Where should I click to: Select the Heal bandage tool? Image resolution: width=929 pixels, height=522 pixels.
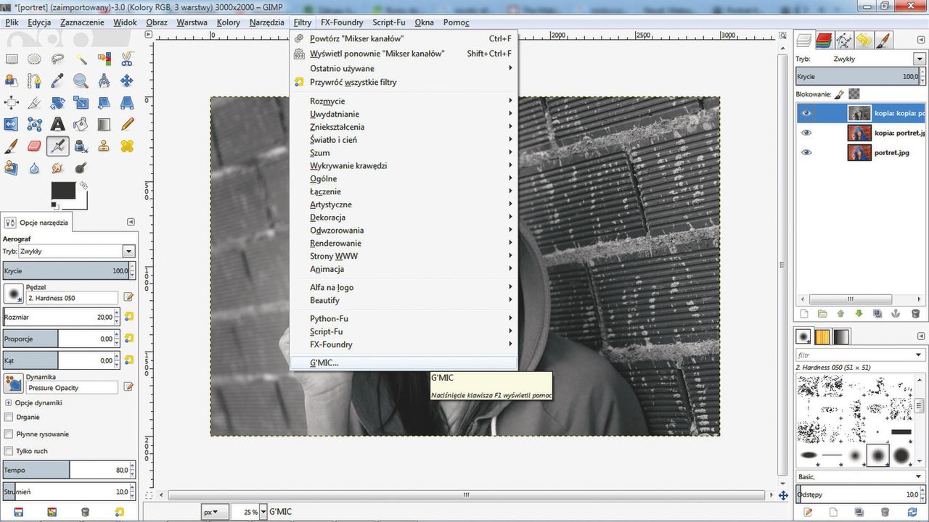[x=127, y=146]
